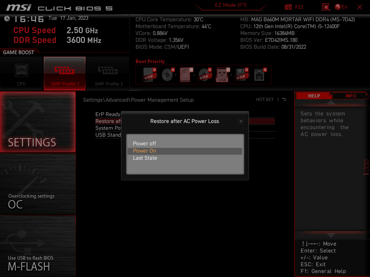370x277 pixels.
Task: Click the BIOS Mode CSM/UEFI text
Action: (162, 47)
